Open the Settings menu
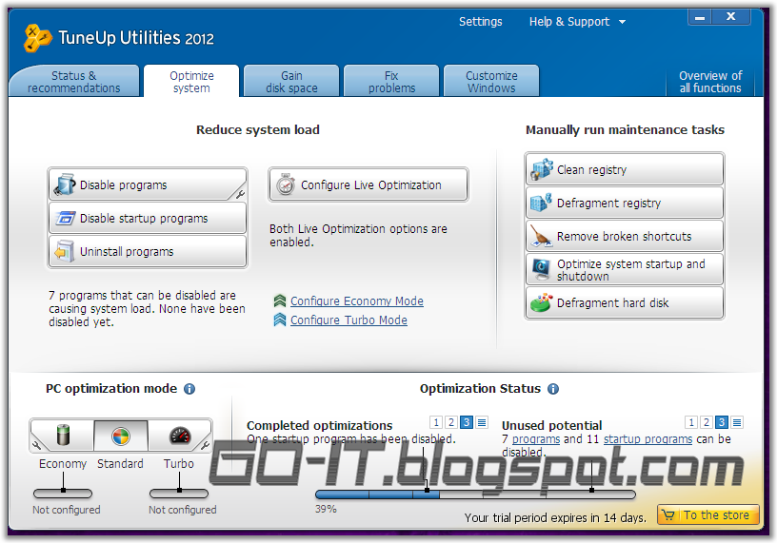 (x=480, y=22)
